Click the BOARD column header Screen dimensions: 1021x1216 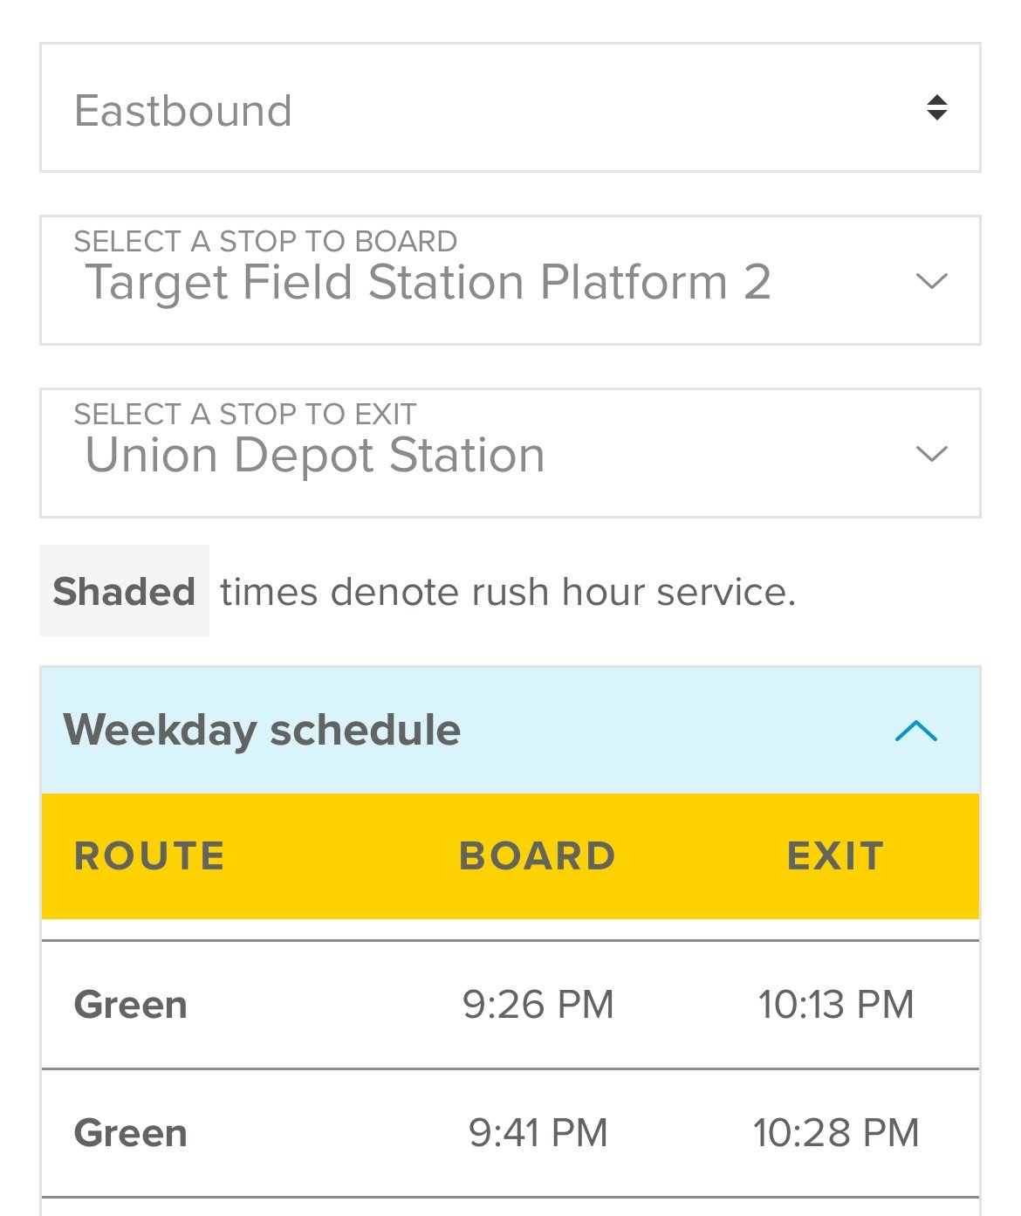[x=537, y=856]
